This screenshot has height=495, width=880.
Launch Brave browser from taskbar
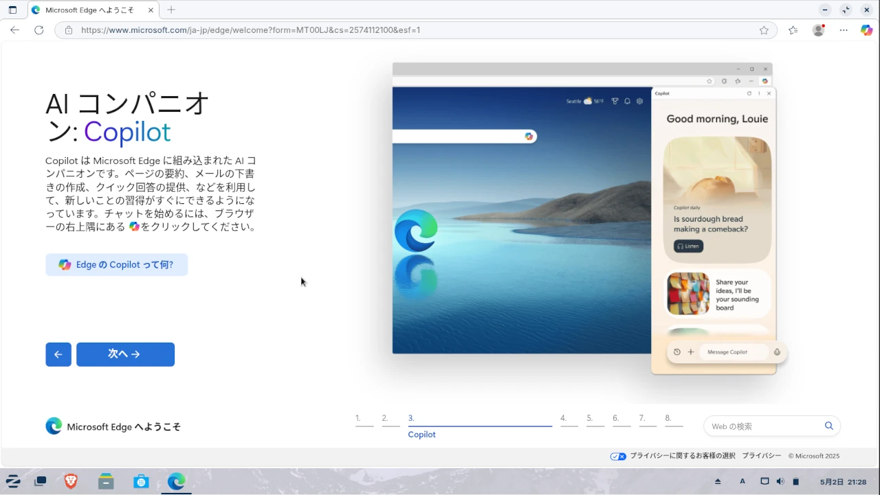coord(71,481)
